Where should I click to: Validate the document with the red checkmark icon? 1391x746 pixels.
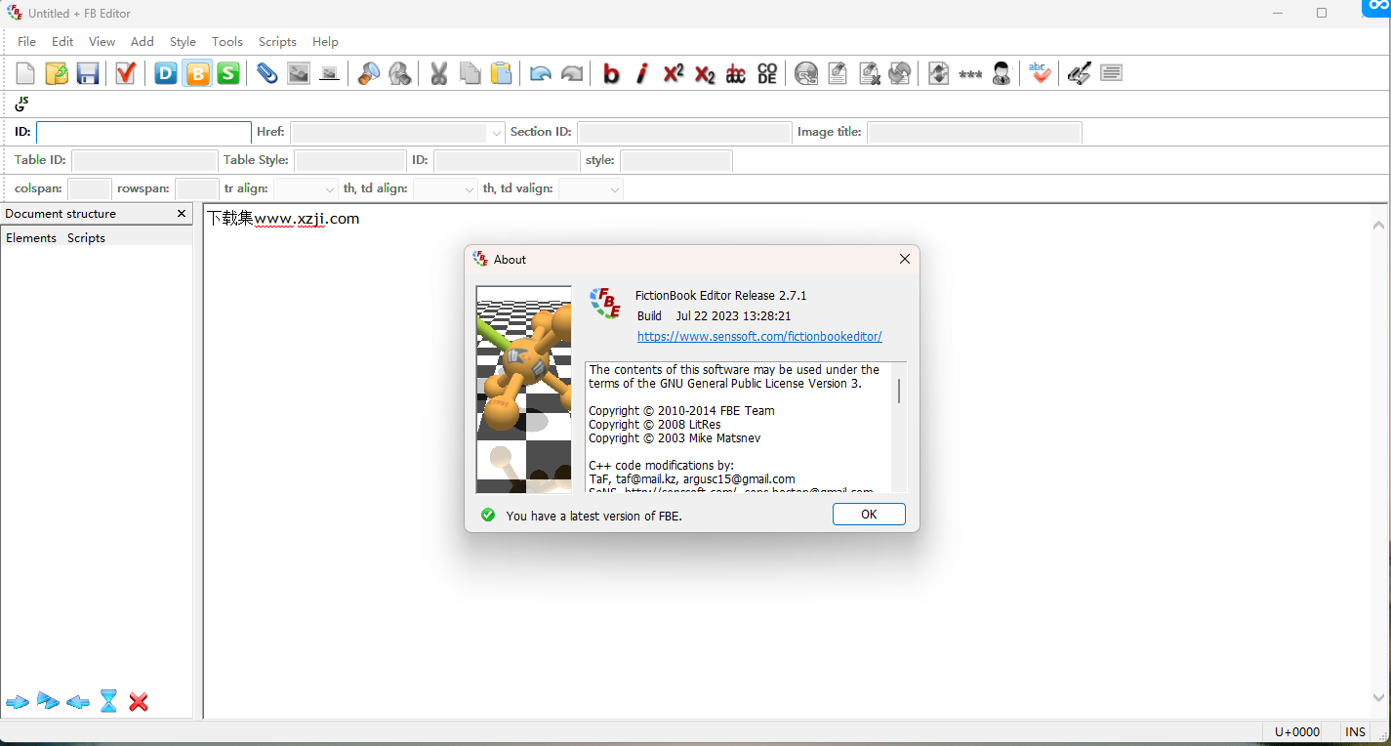point(125,73)
